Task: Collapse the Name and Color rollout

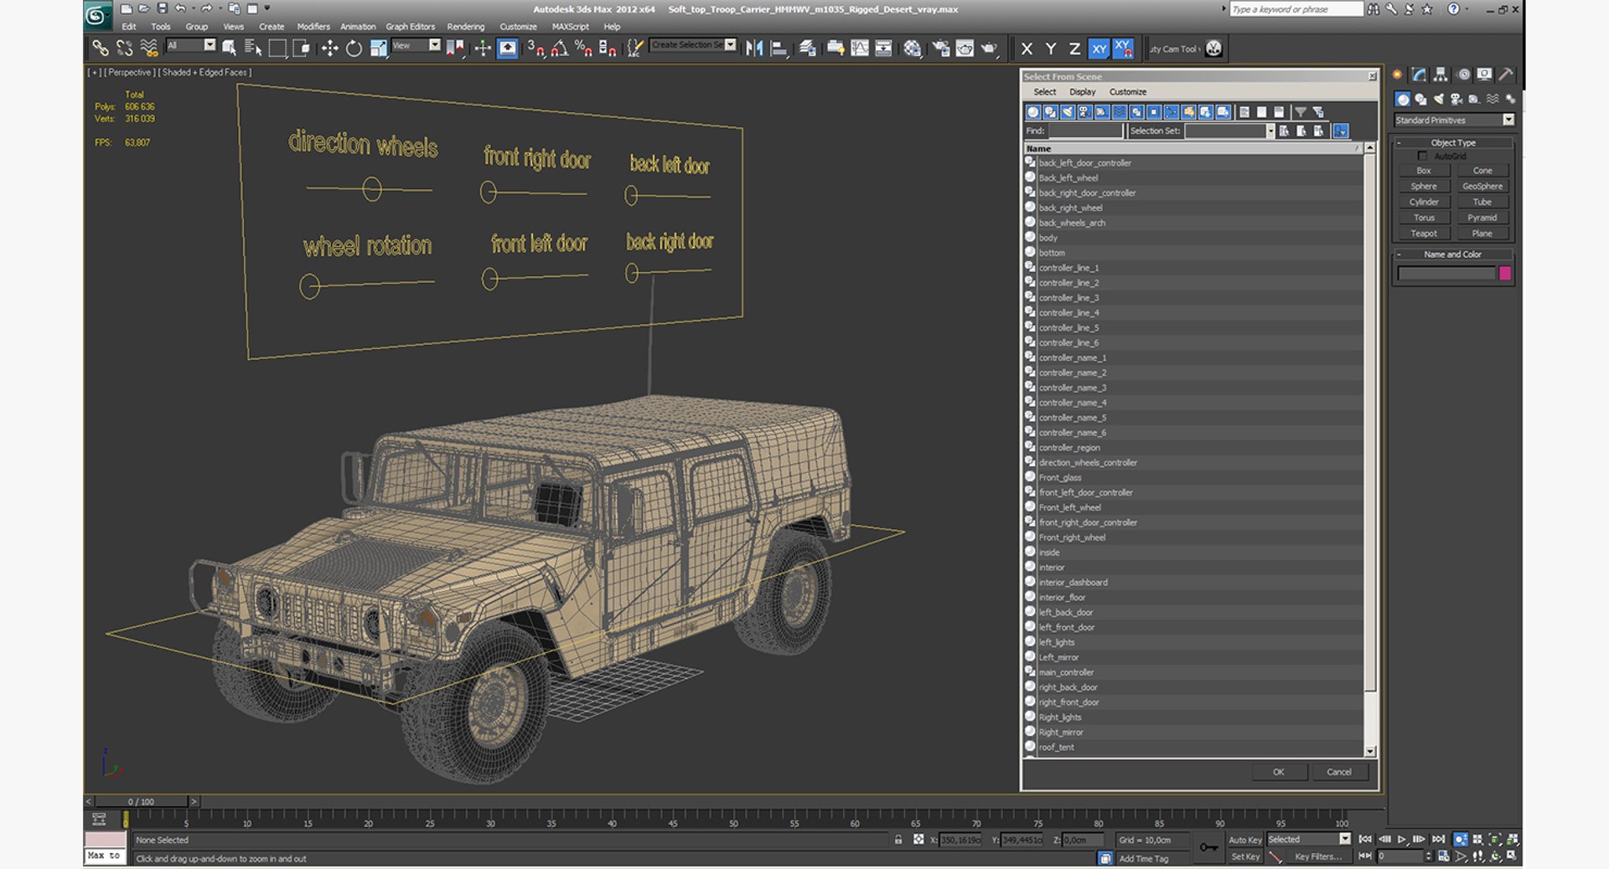Action: [1453, 254]
